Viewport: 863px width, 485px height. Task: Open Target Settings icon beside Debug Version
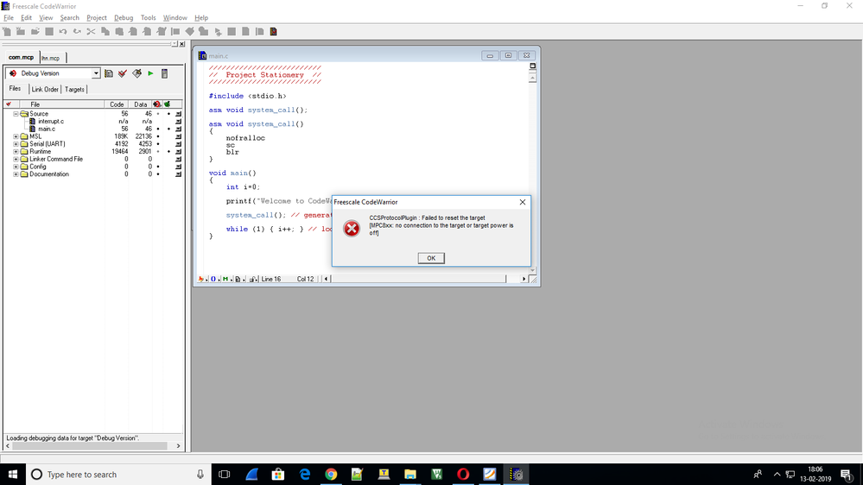pyautogui.click(x=109, y=73)
